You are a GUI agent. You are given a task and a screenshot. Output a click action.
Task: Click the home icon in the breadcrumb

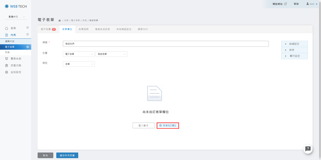point(59,20)
